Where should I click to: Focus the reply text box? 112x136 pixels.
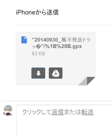point(64,120)
